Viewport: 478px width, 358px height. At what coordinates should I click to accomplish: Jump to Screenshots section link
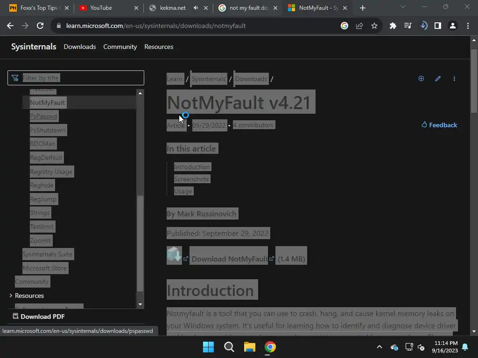coord(191,179)
